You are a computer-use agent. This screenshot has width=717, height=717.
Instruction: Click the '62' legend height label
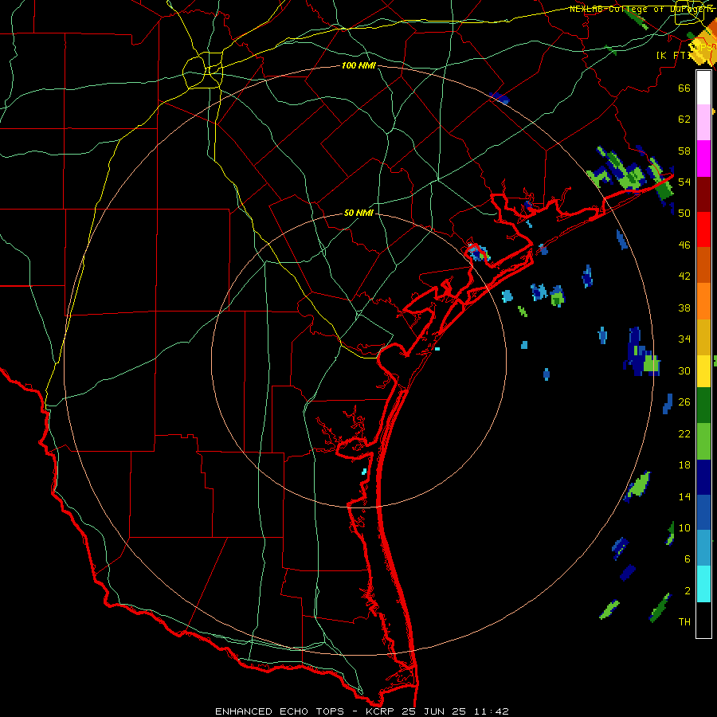point(684,119)
